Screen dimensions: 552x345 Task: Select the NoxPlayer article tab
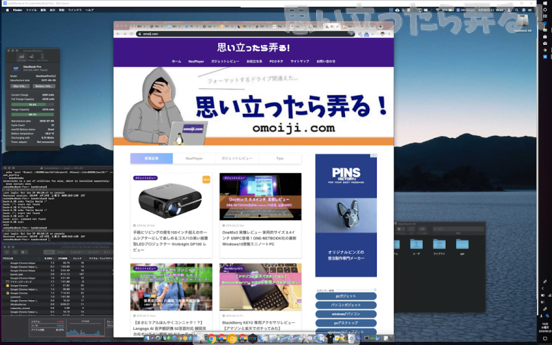[x=194, y=159]
